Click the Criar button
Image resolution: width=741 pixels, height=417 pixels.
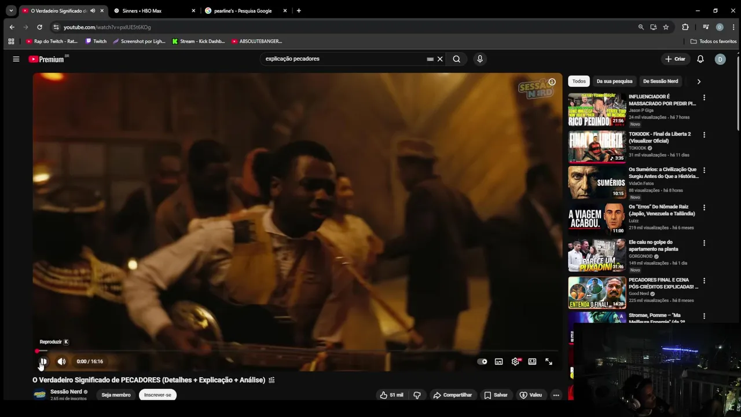pyautogui.click(x=675, y=59)
